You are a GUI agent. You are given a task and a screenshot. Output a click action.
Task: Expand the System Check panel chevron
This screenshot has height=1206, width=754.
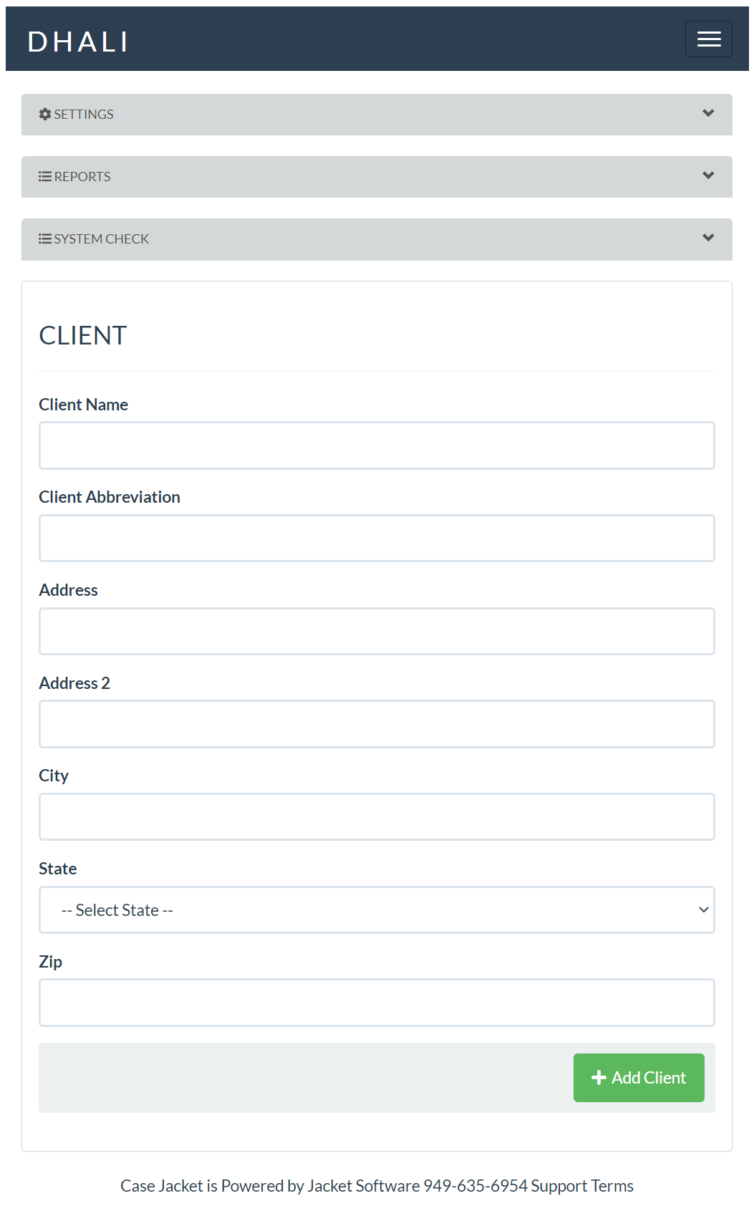point(708,238)
